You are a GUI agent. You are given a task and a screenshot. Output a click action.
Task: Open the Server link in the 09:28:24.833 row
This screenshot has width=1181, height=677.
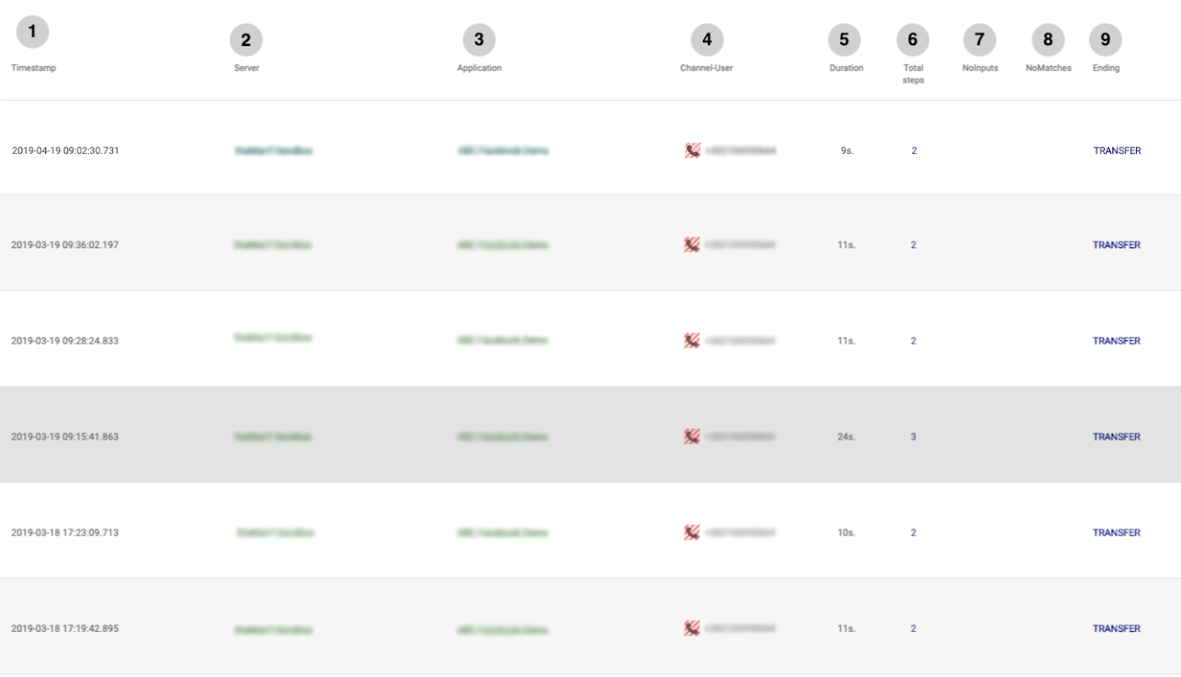pos(272,338)
